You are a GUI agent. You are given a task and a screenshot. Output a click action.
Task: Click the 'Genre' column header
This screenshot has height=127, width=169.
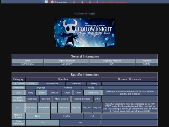tap(28, 61)
